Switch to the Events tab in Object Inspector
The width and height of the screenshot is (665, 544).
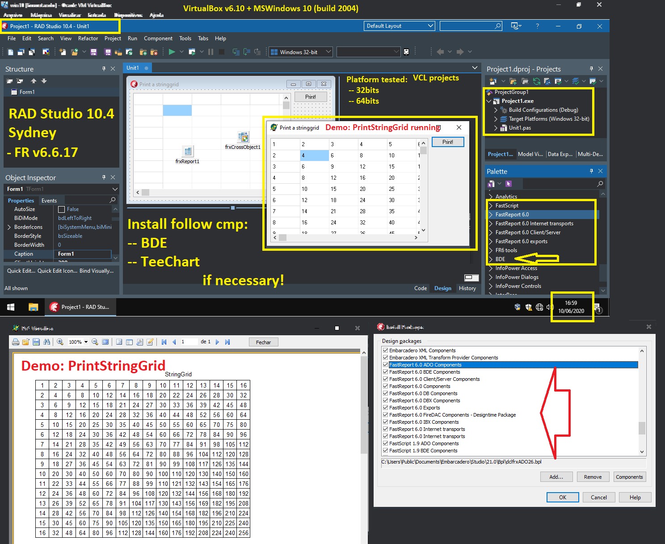[49, 201]
